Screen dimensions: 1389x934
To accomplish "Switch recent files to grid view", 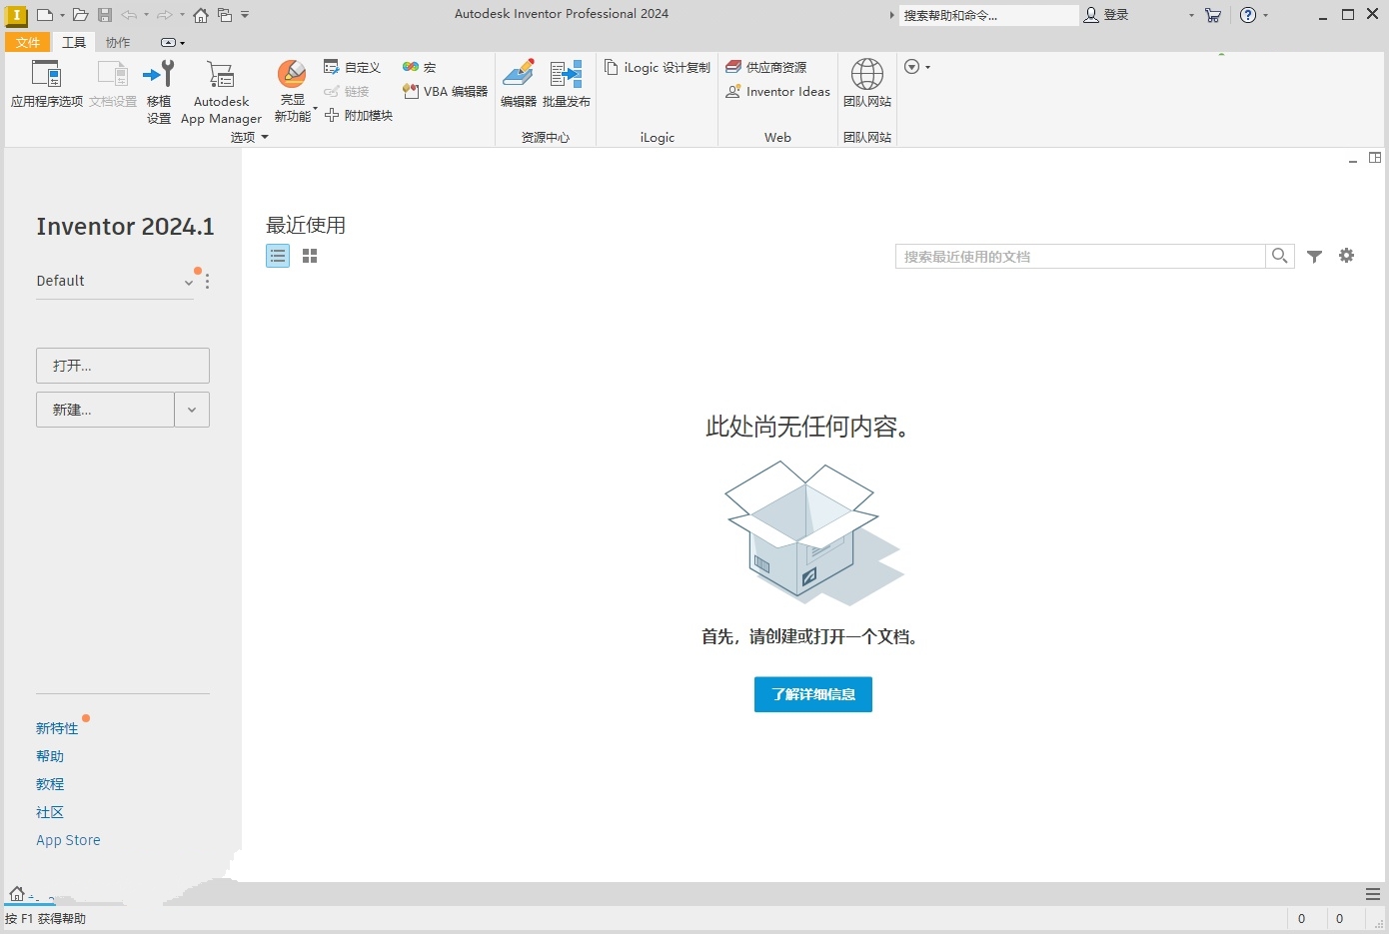I will (x=310, y=256).
